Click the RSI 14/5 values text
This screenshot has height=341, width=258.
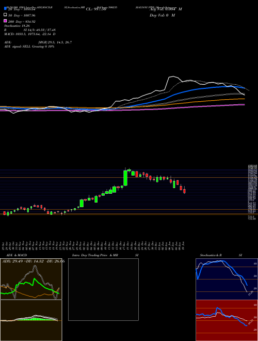click(40, 30)
